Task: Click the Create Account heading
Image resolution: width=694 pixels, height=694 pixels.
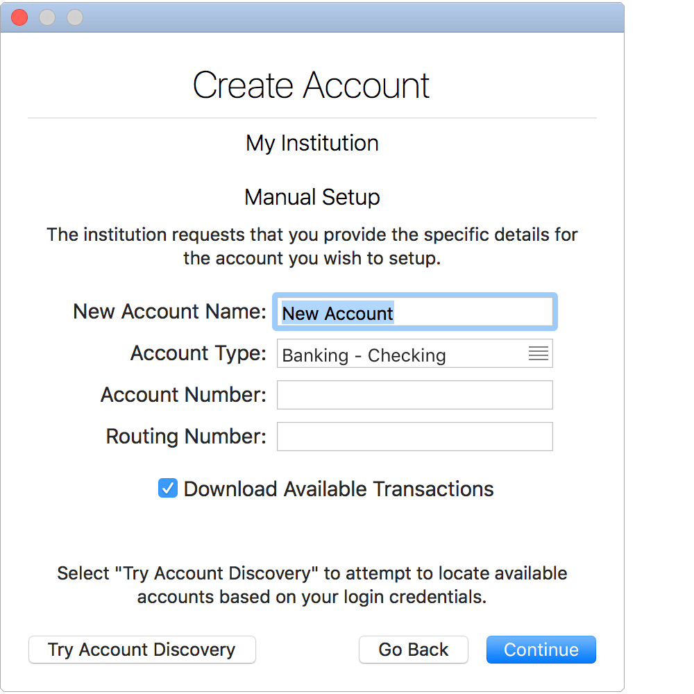Action: pyautogui.click(x=312, y=85)
